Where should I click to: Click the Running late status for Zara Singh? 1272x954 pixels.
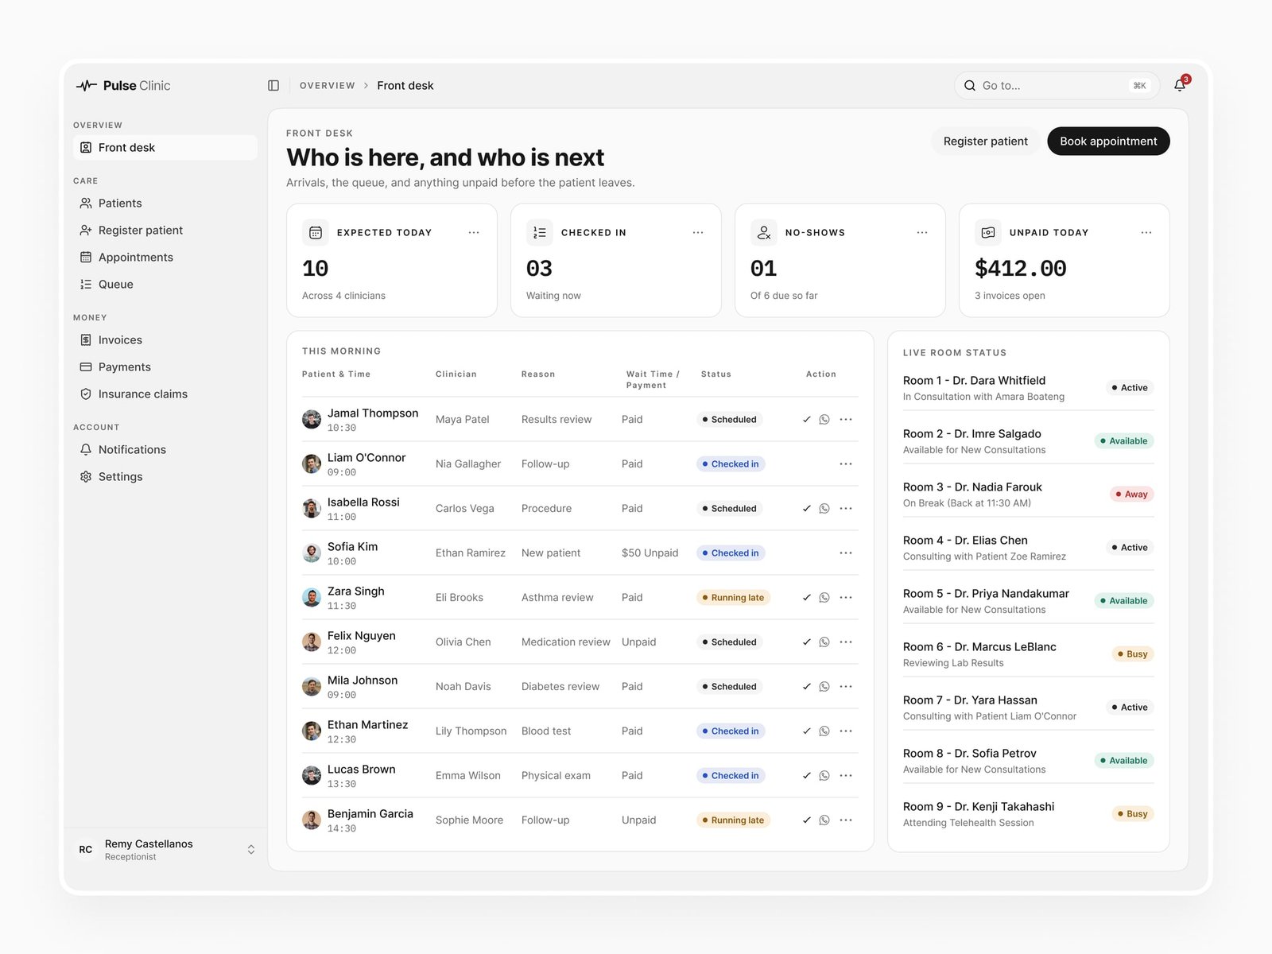(733, 597)
